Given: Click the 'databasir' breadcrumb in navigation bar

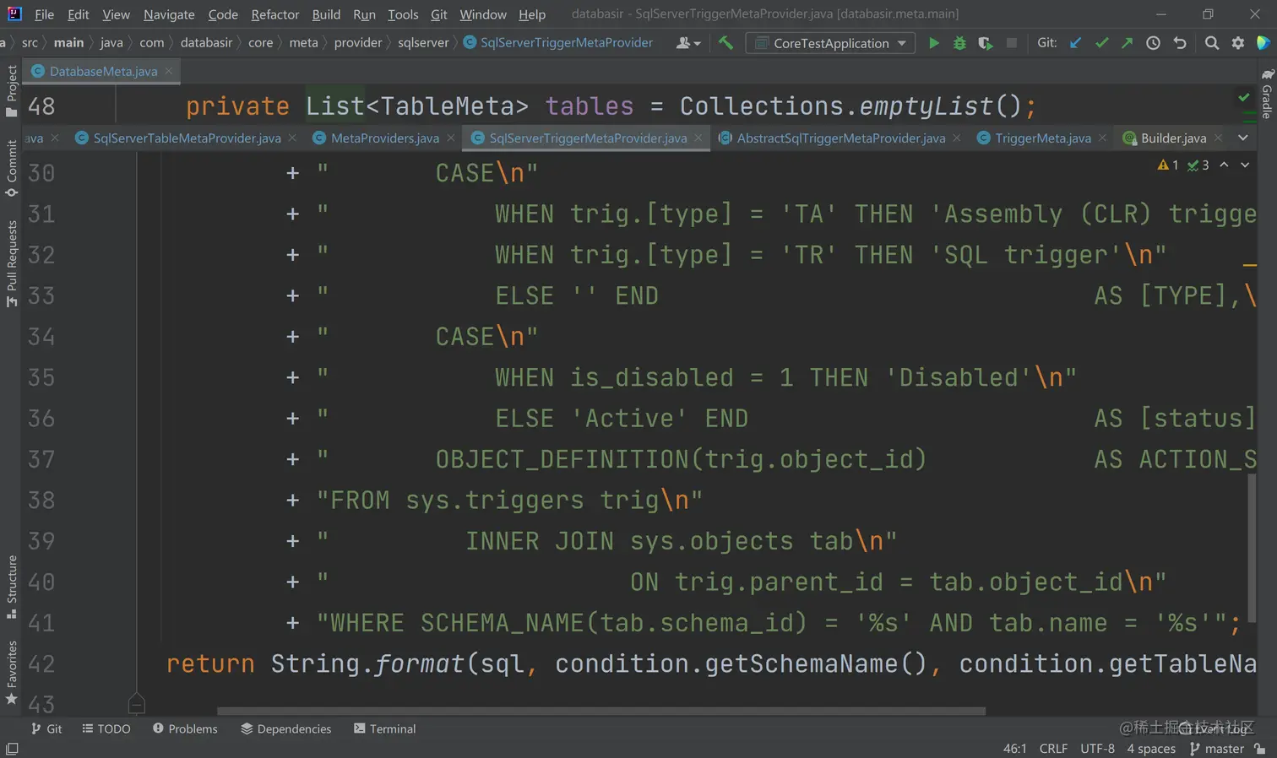Looking at the screenshot, I should click(206, 43).
